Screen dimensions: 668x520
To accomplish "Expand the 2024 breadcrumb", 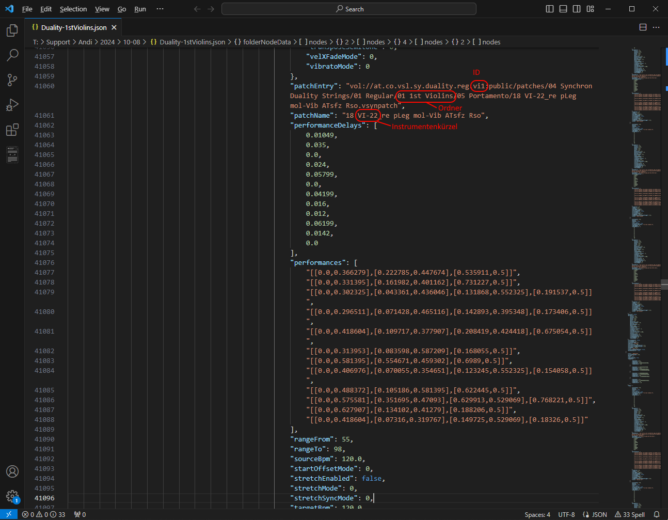I will pos(107,42).
